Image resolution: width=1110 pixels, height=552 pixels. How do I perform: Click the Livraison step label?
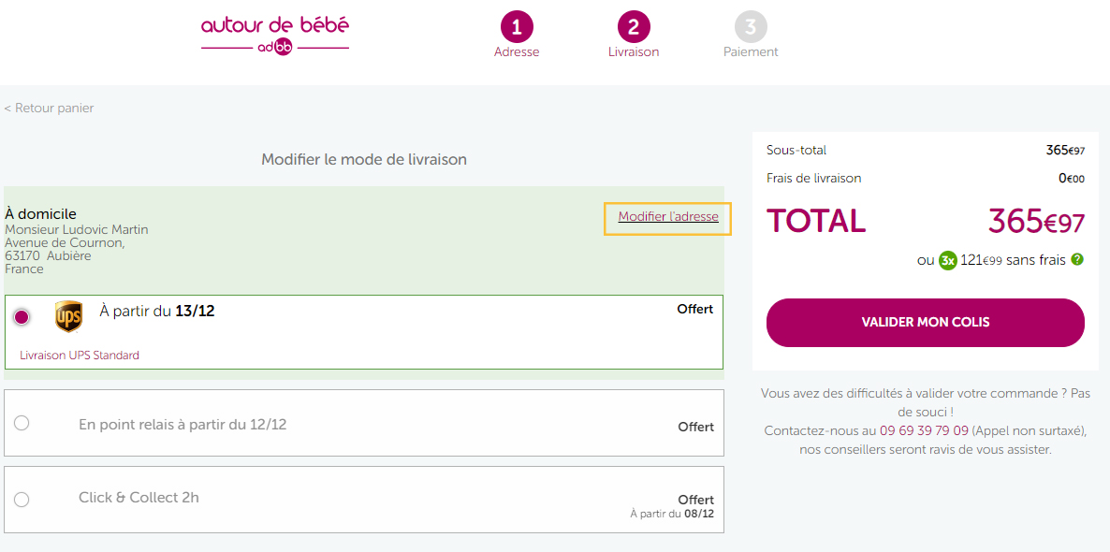point(634,52)
